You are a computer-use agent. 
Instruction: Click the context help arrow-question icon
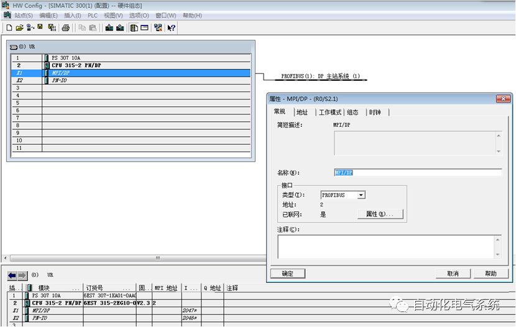point(172,28)
